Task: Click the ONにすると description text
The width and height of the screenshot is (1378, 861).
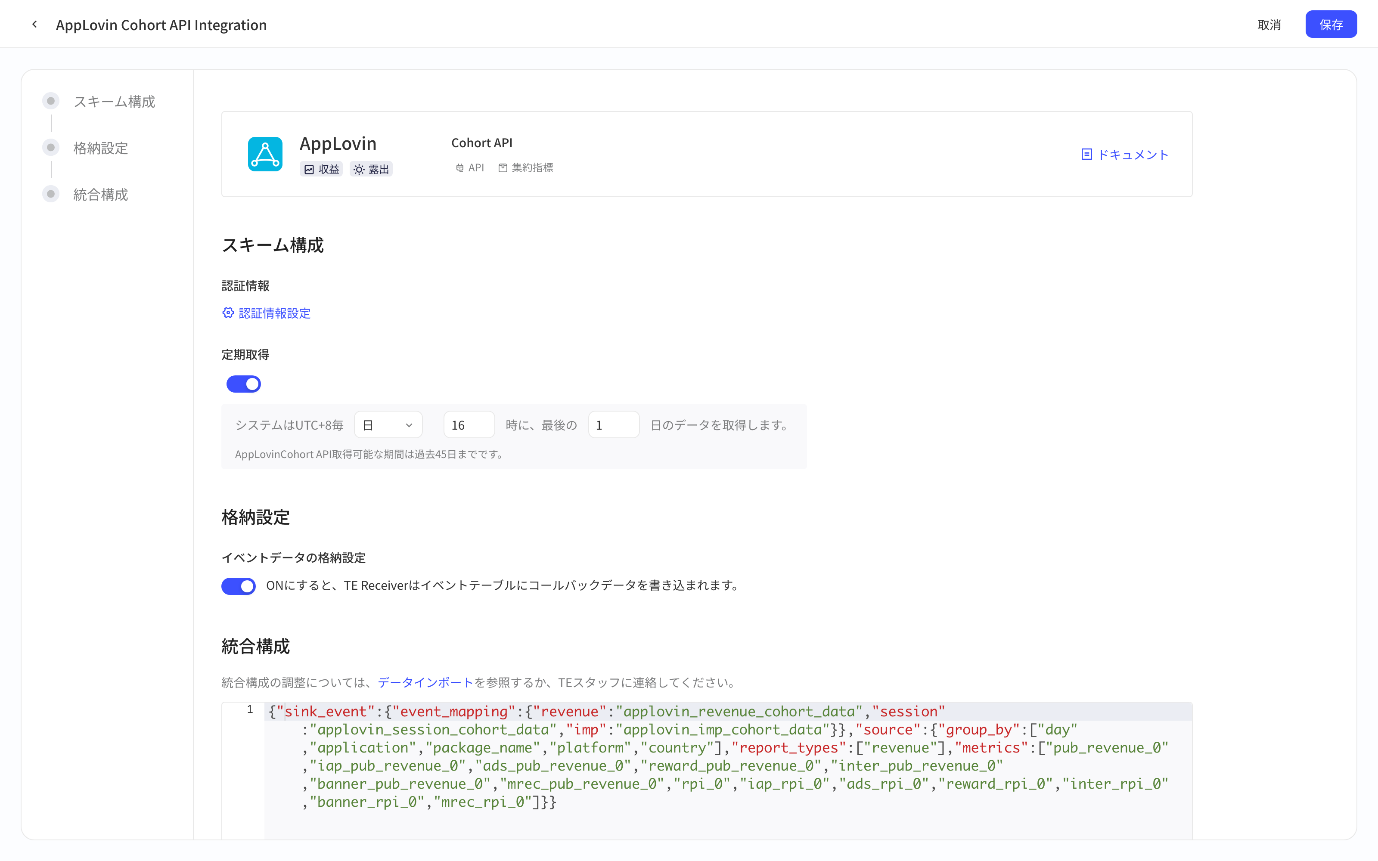Action: point(503,585)
